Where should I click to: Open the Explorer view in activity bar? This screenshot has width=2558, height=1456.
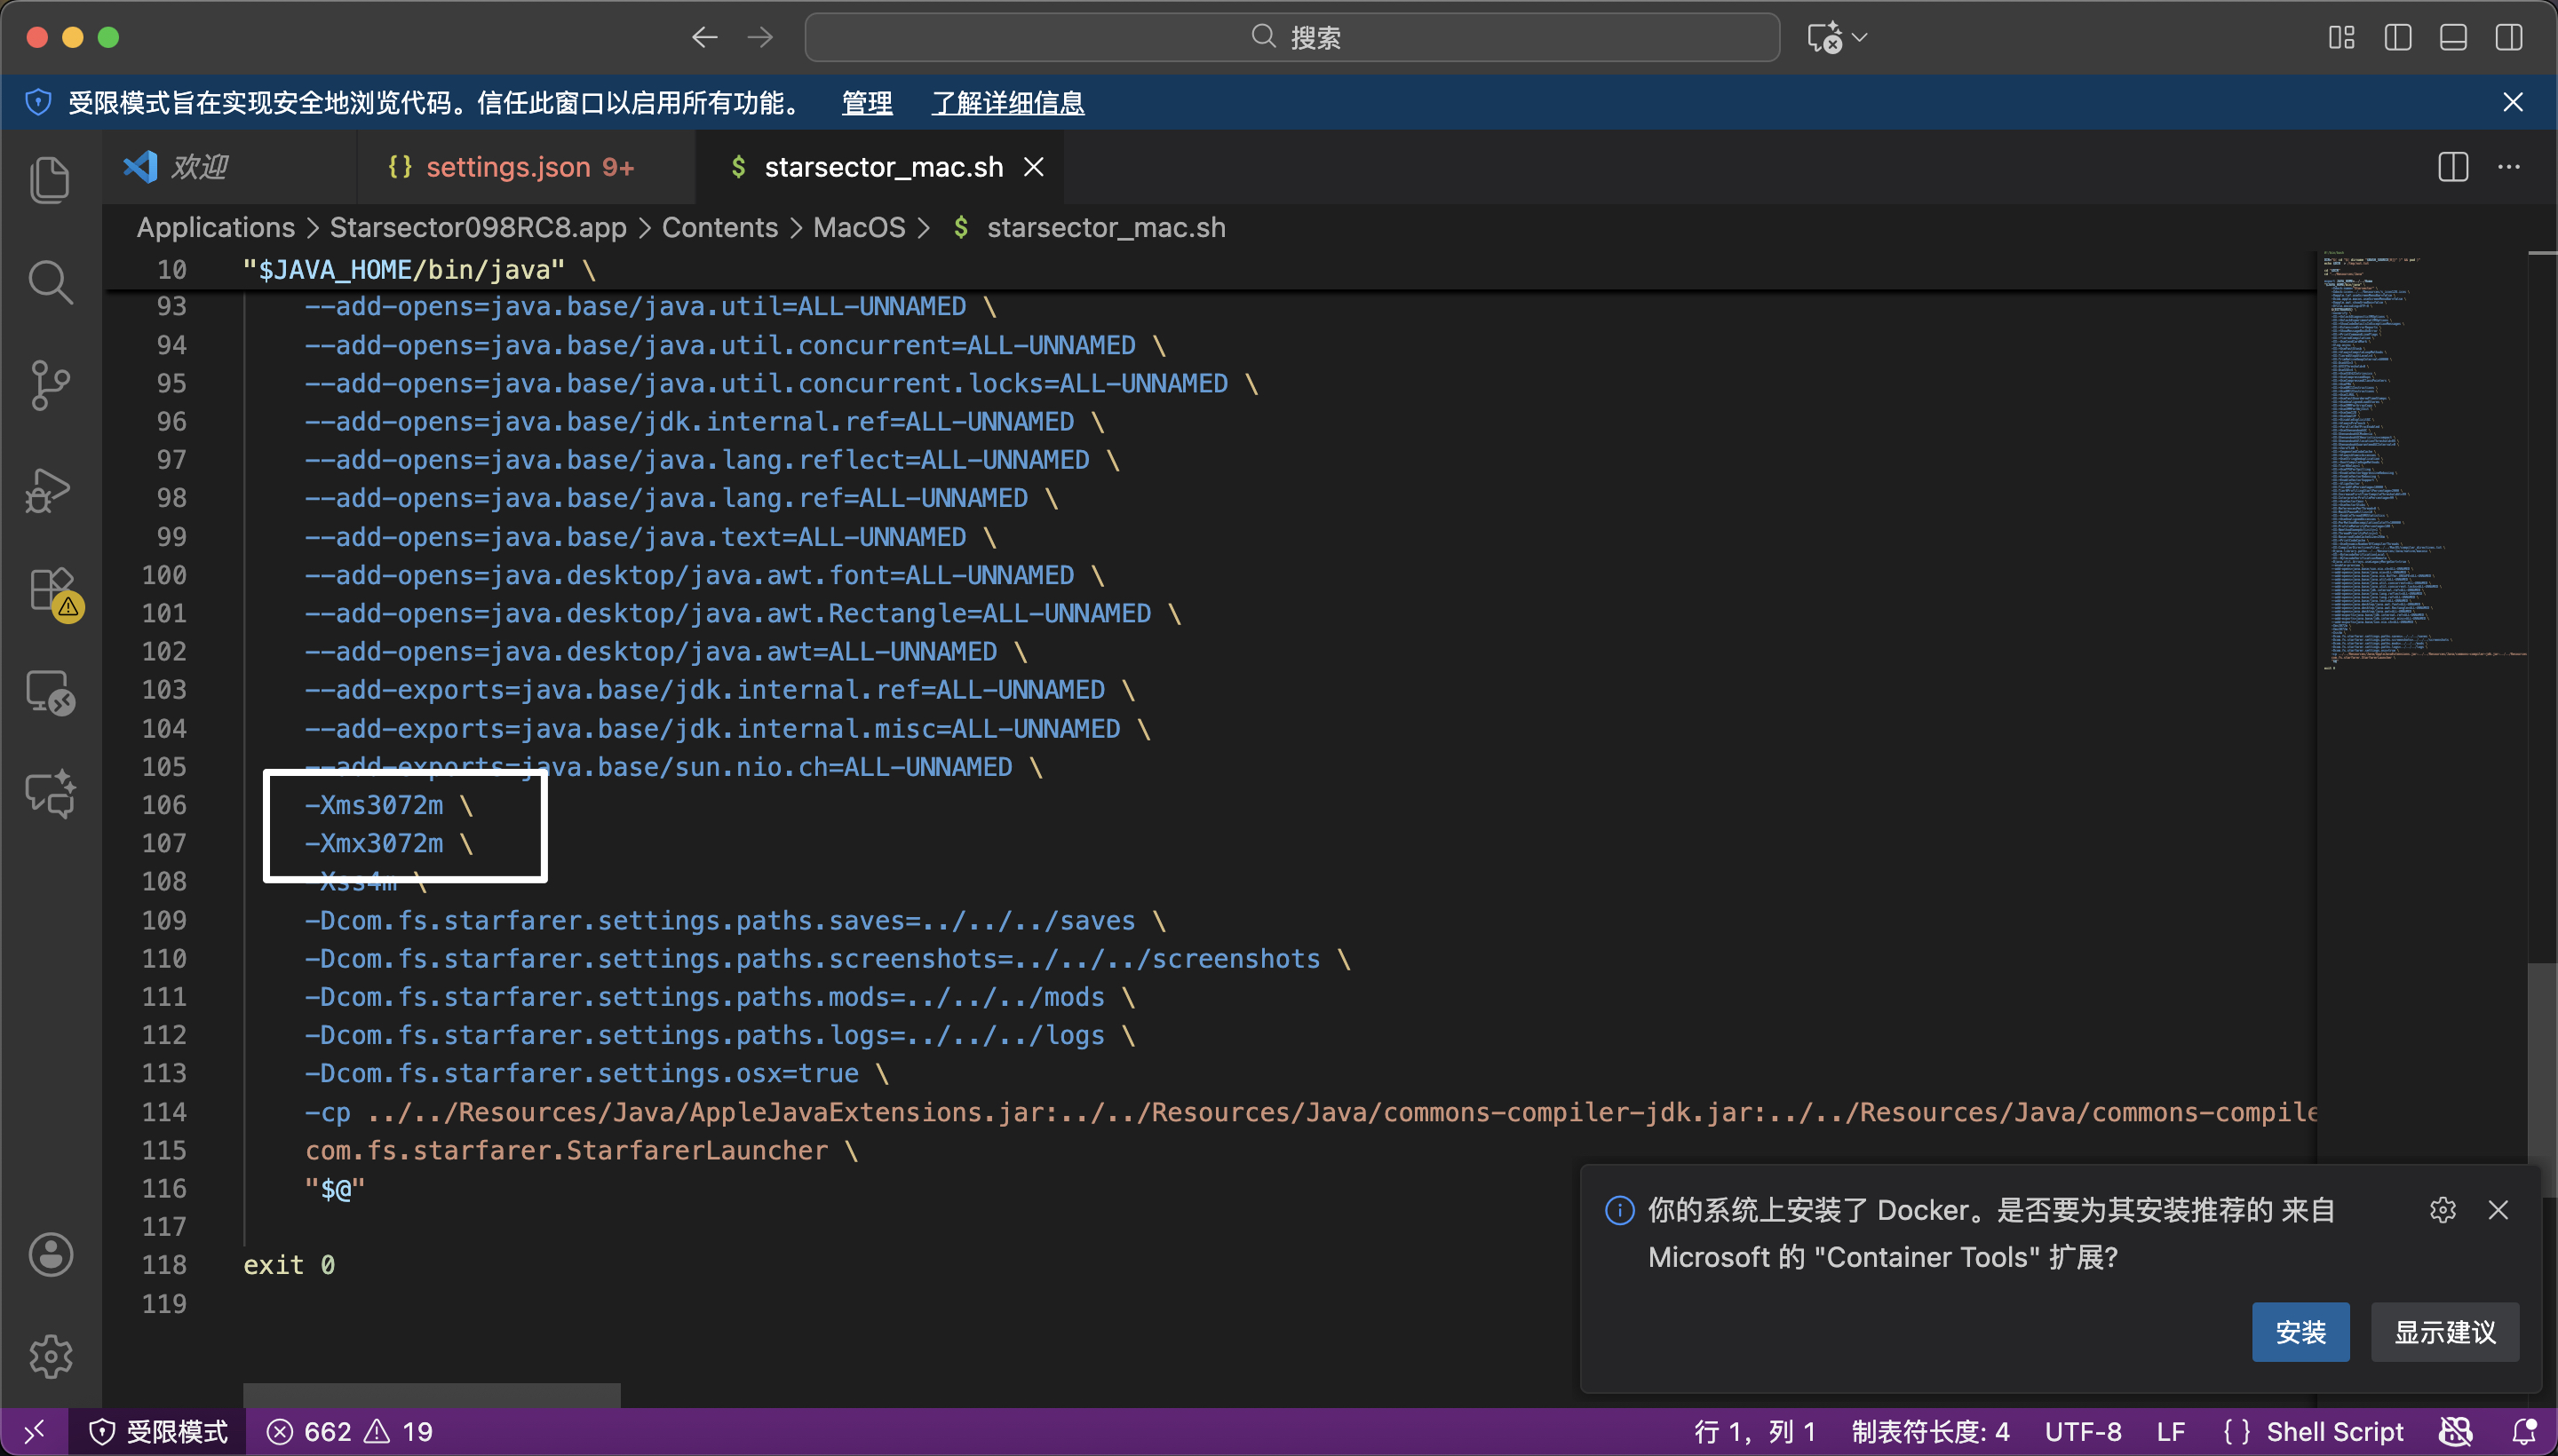[50, 180]
